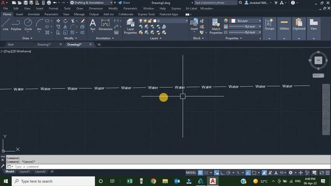Toggle dynamic input in status bar
The height and width of the screenshot is (186, 331).
point(217,173)
